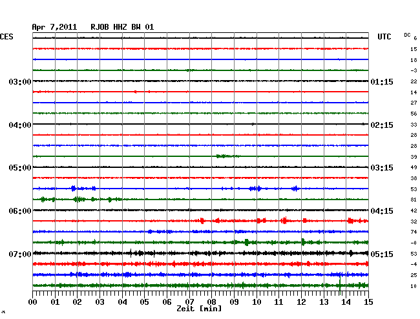Click minute tick label '07' on time axis
This screenshot has height=319, width=420.
(189, 302)
